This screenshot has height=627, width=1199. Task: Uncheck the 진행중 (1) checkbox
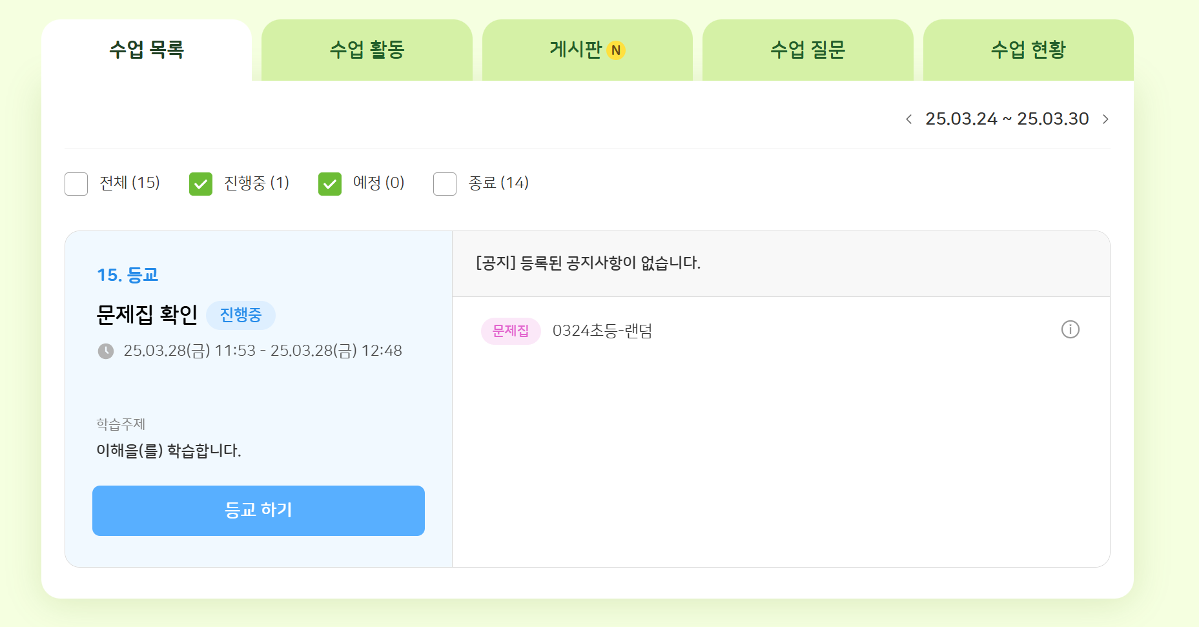[x=201, y=184]
